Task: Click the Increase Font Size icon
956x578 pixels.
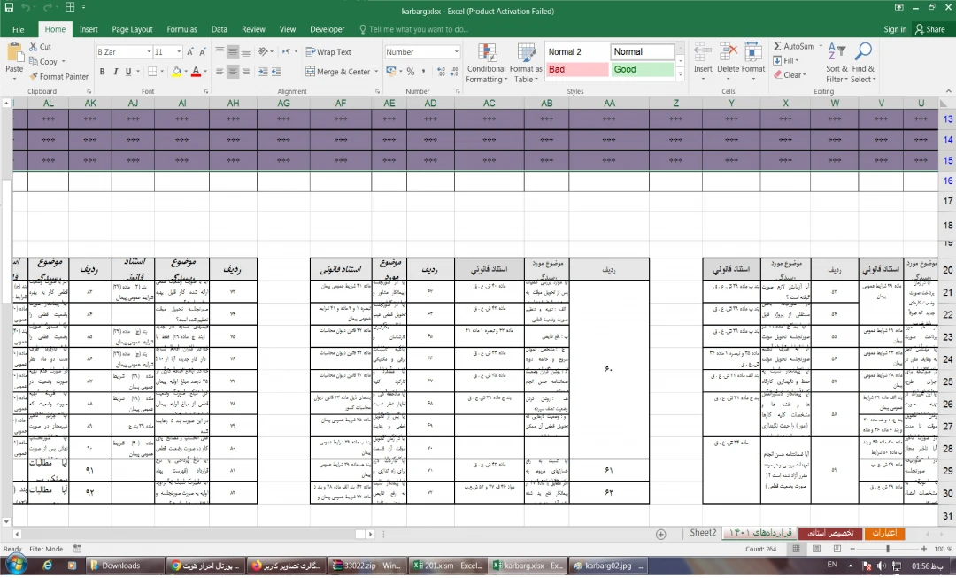Action: [189, 52]
